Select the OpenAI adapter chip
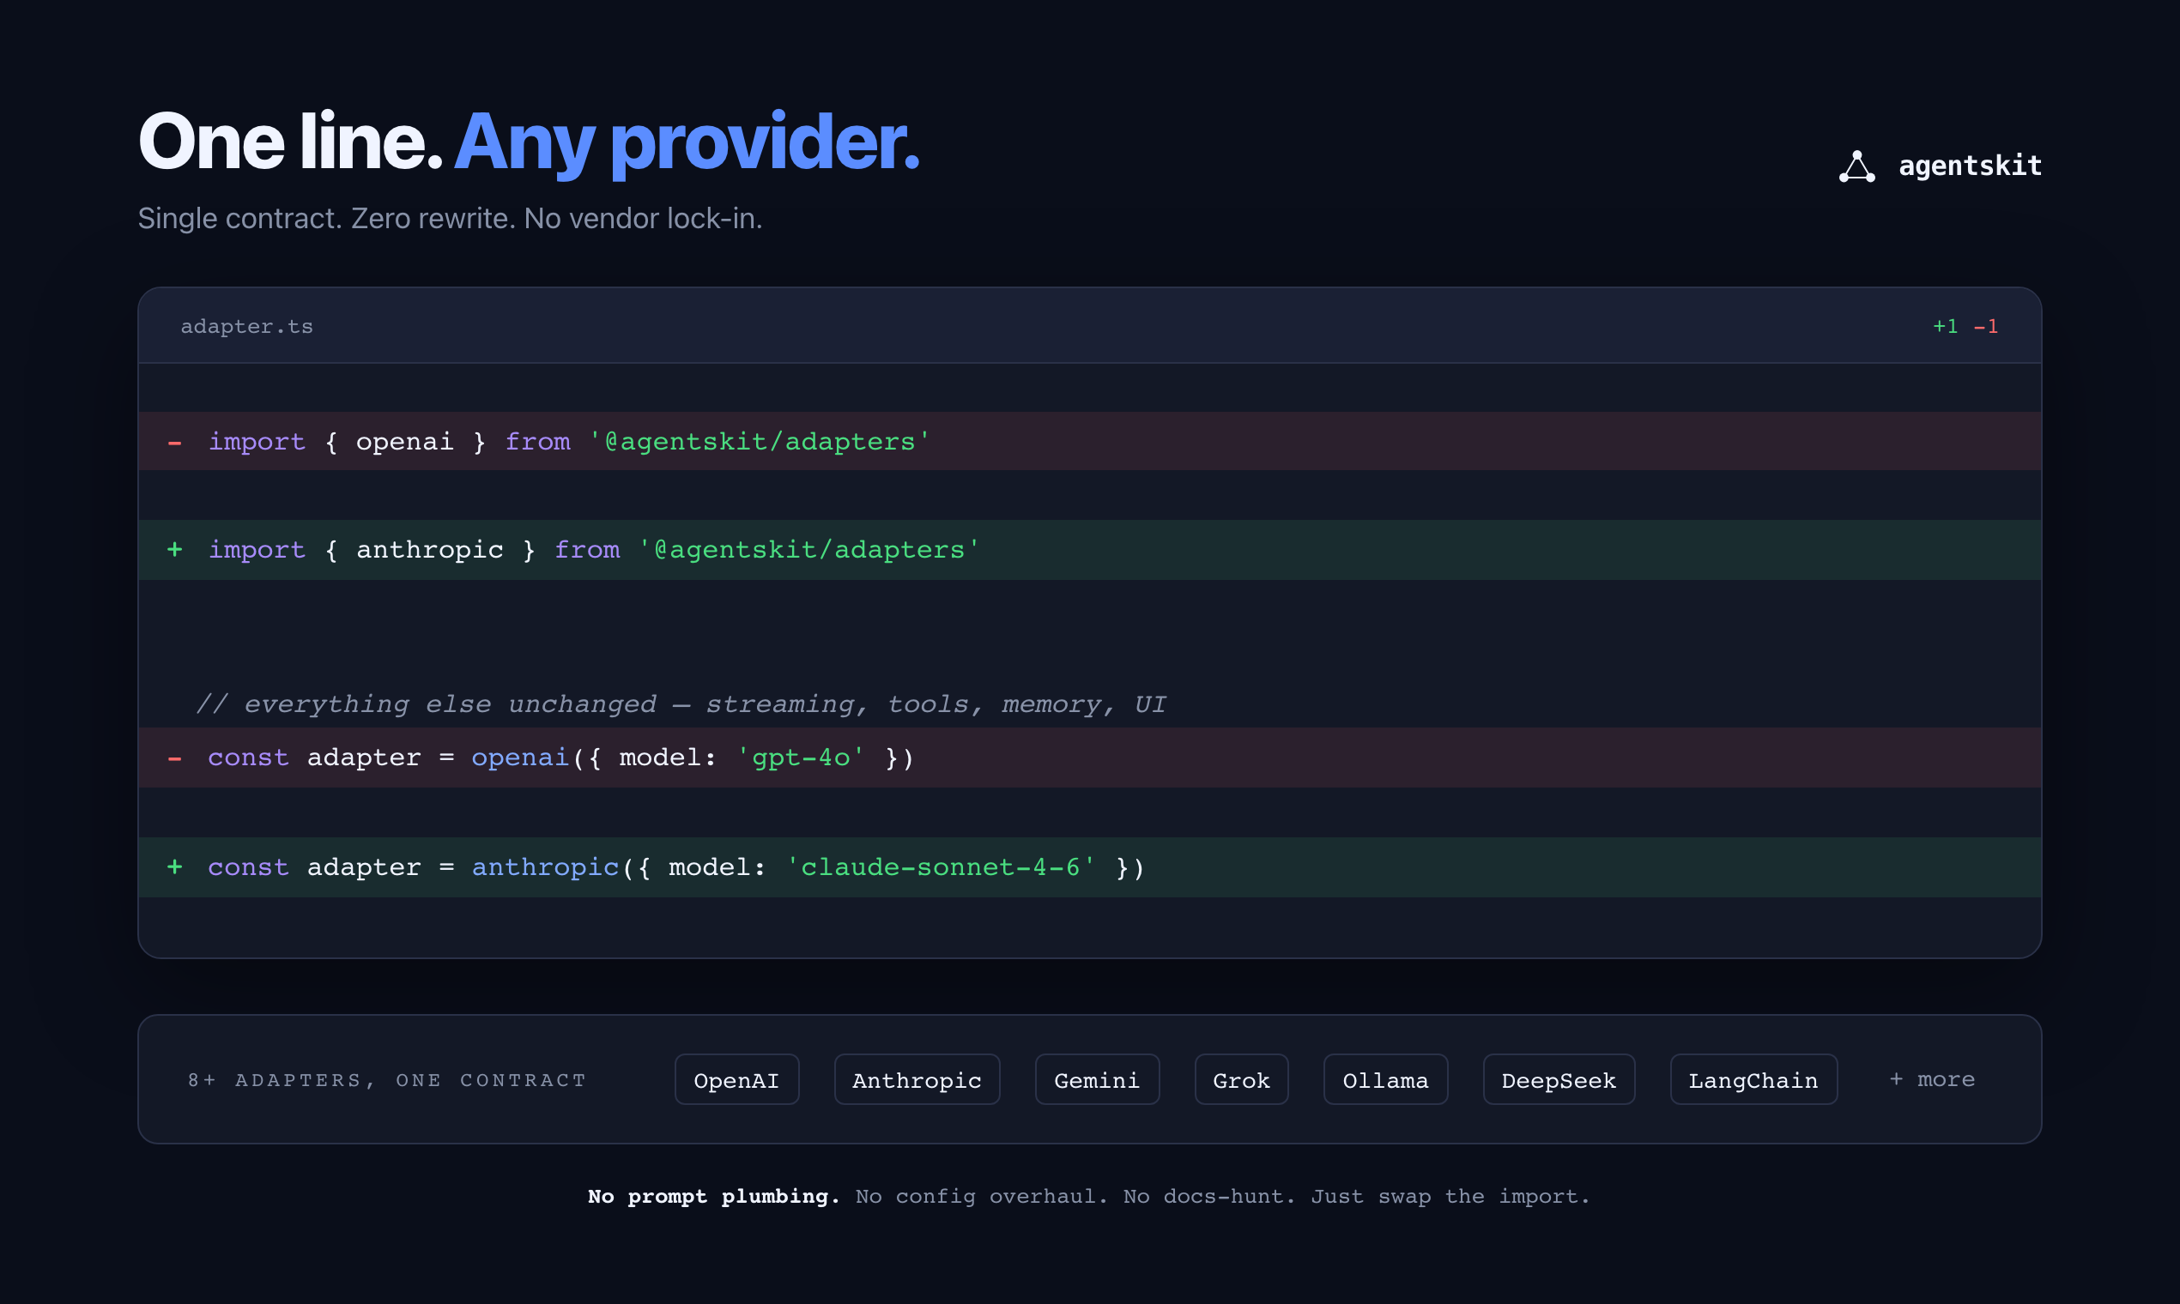The width and height of the screenshot is (2180, 1304). (x=736, y=1080)
